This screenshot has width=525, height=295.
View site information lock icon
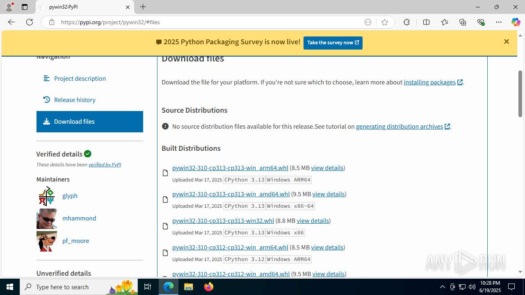(51, 22)
